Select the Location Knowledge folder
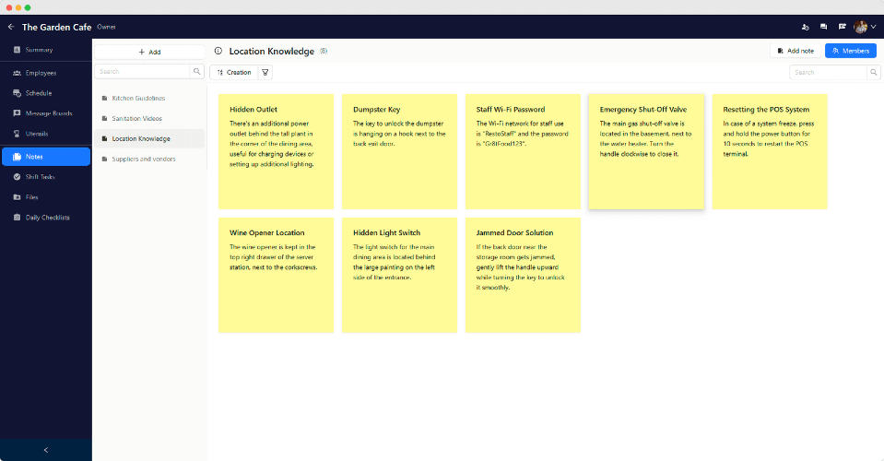The height and width of the screenshot is (461, 884). point(149,138)
